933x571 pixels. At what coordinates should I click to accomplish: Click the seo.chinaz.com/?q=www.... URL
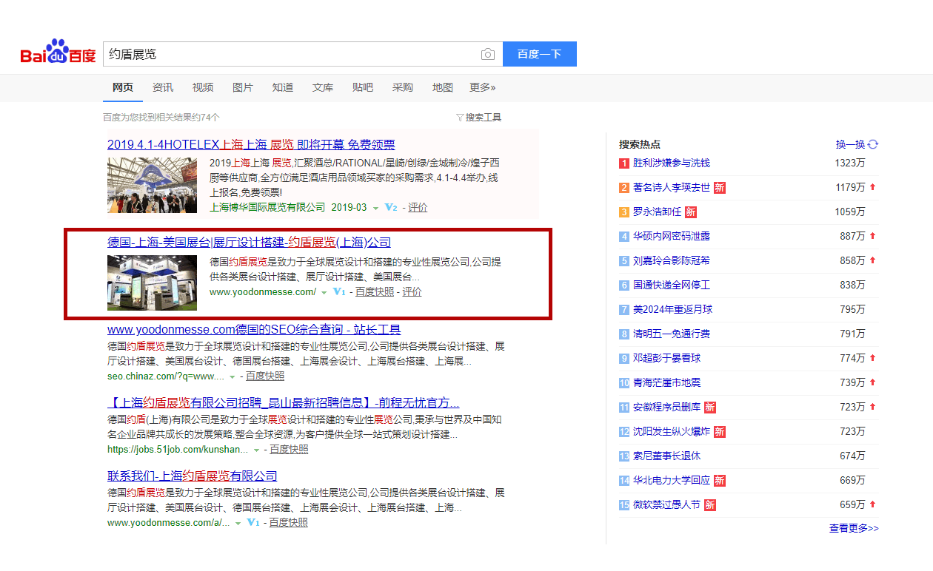[x=166, y=376]
